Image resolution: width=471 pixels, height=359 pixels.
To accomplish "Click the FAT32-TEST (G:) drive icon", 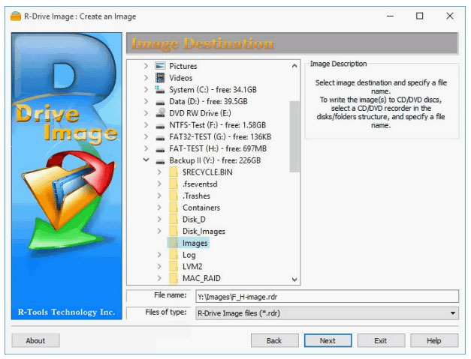I will (x=160, y=137).
